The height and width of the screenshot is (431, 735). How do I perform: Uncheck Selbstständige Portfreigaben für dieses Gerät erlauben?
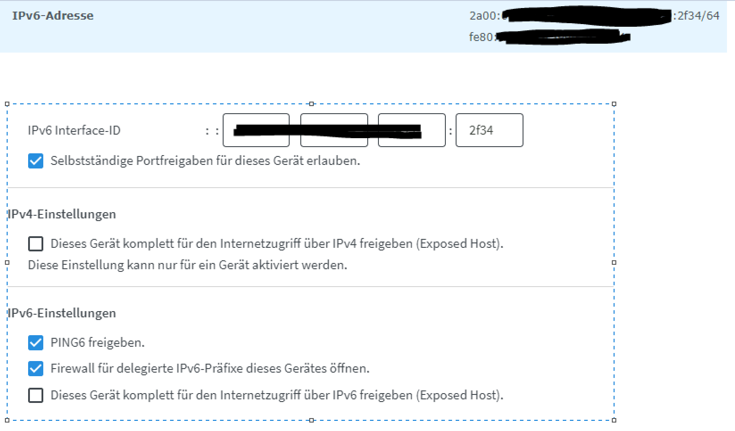[36, 161]
